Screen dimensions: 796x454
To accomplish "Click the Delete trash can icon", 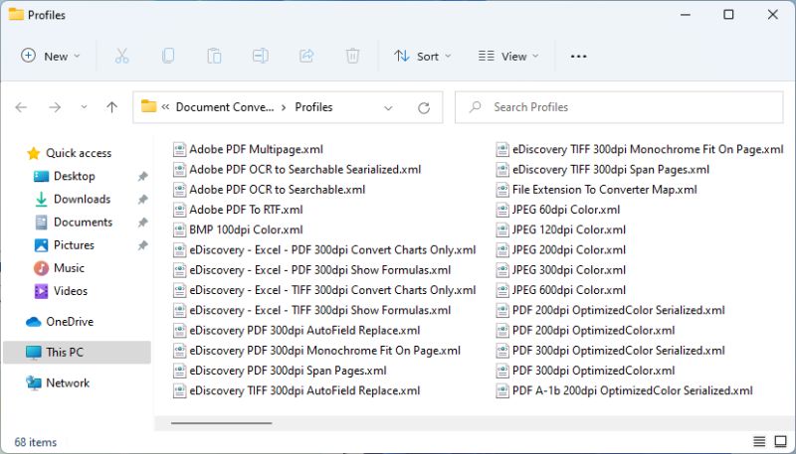I will click(x=352, y=56).
